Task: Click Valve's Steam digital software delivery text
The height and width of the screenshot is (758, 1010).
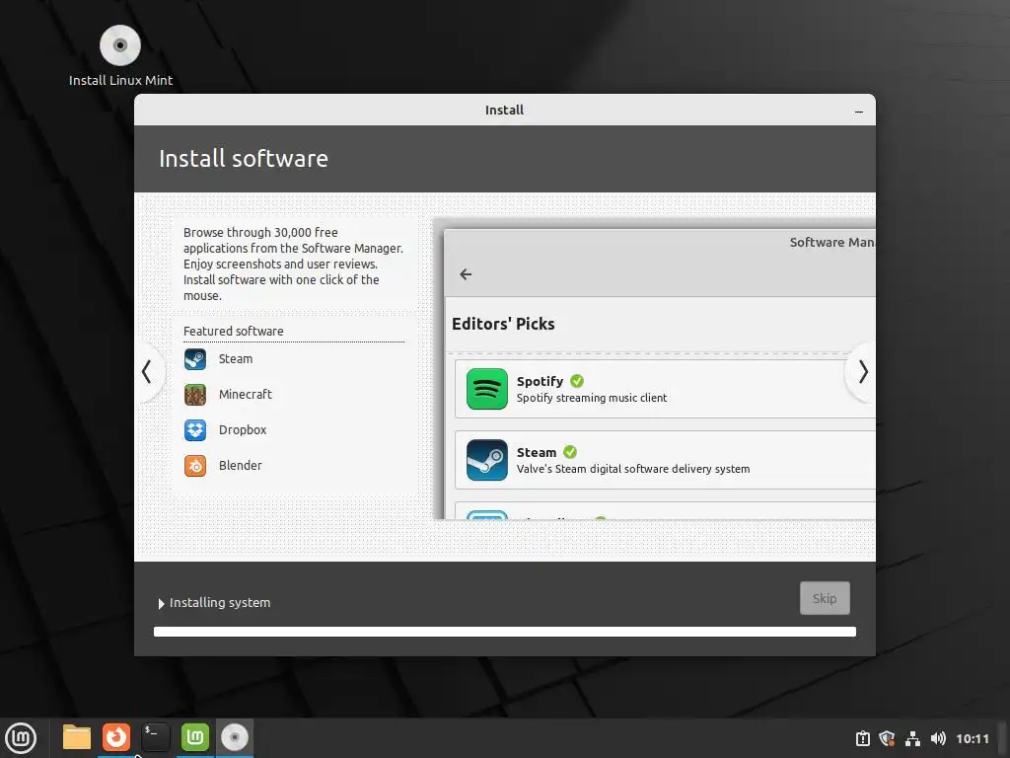Action: (632, 469)
